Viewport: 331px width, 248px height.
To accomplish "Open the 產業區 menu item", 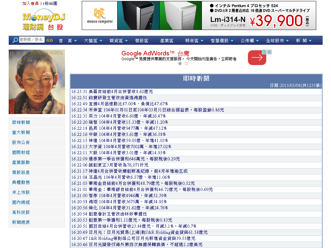I will tap(167, 41).
